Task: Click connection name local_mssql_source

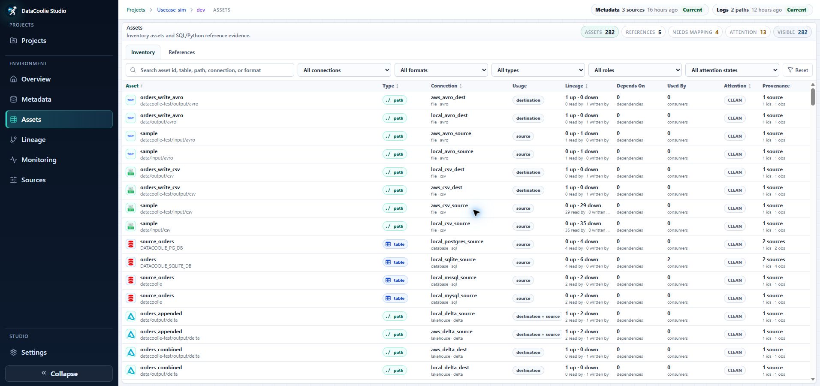Action: click(x=454, y=277)
